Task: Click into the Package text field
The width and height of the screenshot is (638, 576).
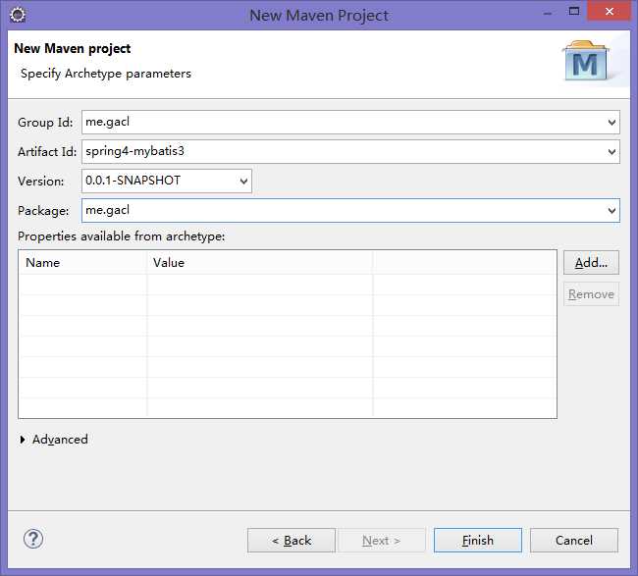Action: coord(350,210)
